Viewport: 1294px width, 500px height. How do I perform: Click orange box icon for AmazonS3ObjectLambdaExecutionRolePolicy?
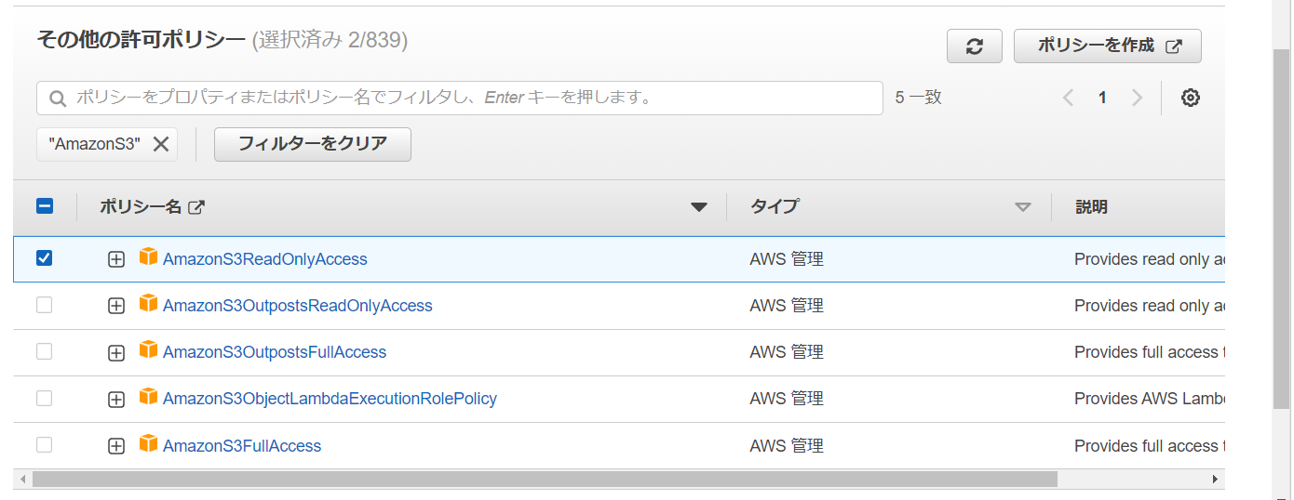(x=148, y=396)
